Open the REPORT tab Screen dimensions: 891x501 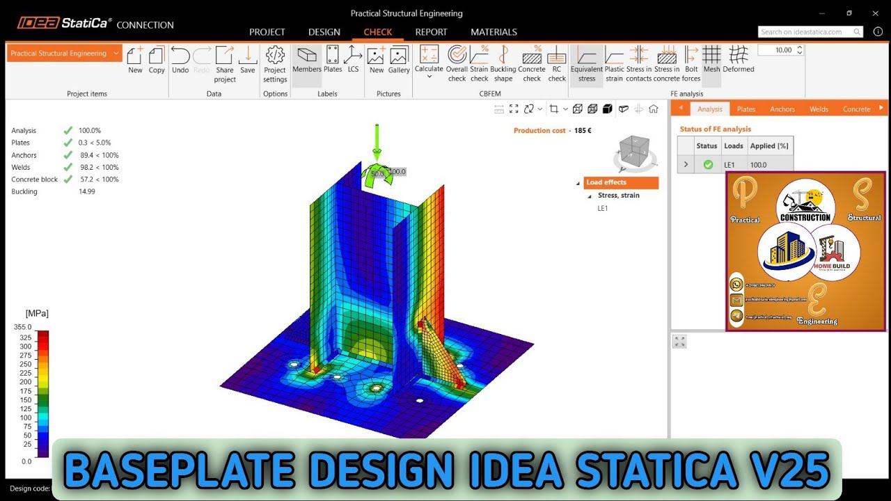[x=431, y=32]
